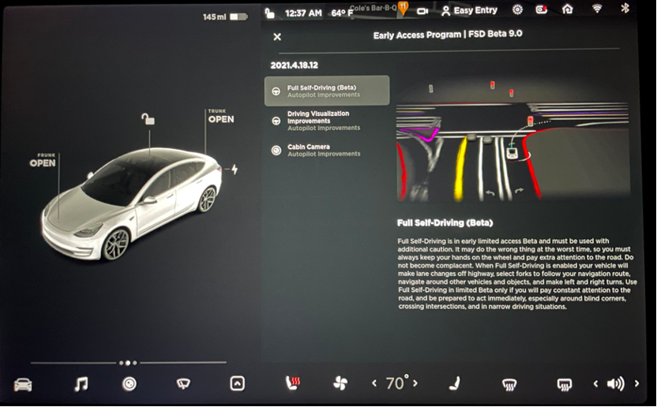Image resolution: width=657 pixels, height=407 pixels.
Task: Open Wi-Fi settings icon
Action: [597, 9]
